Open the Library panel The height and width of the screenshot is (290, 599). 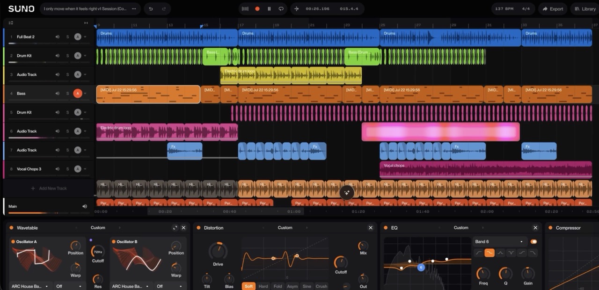(584, 9)
